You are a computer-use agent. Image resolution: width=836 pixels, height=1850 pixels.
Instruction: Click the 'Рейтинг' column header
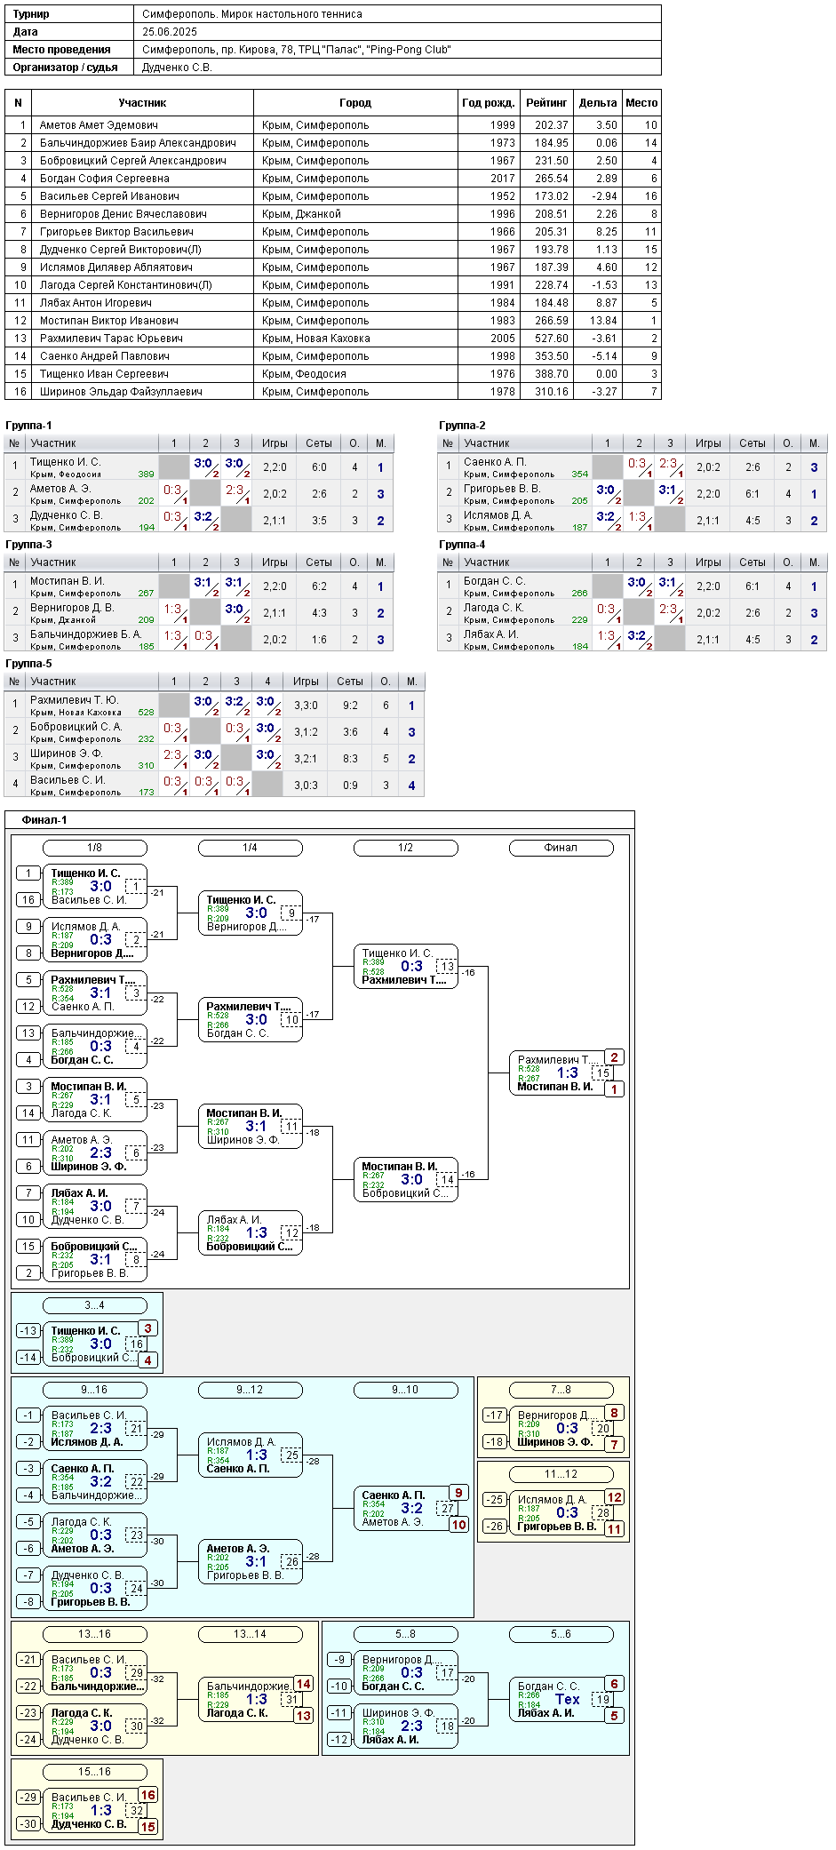546,103
